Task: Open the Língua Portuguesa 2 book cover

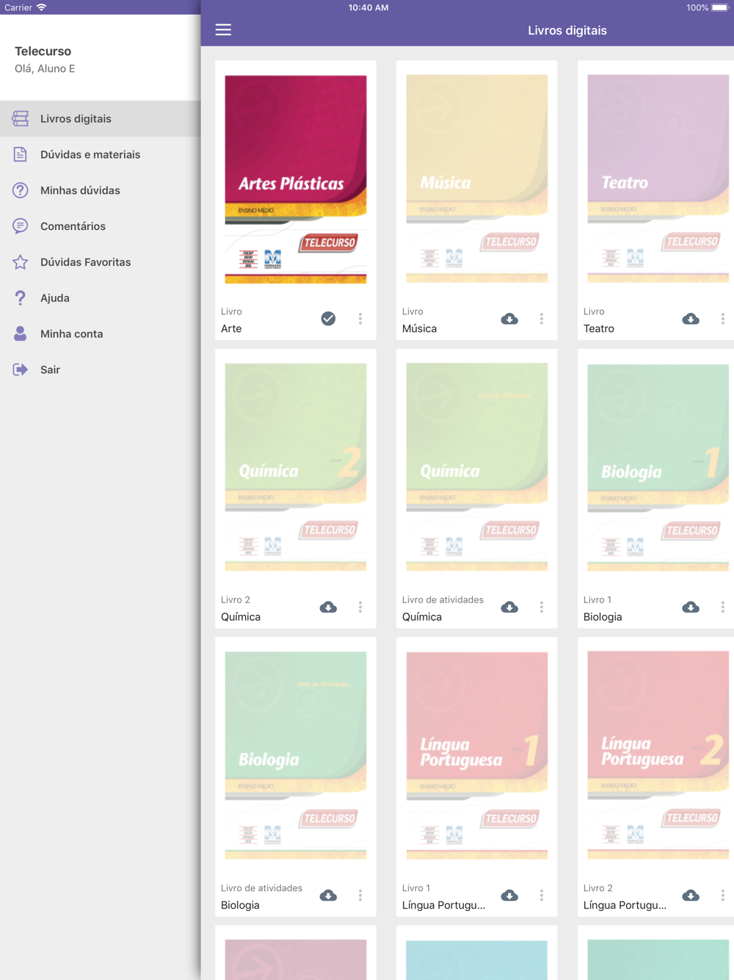Action: click(x=658, y=756)
